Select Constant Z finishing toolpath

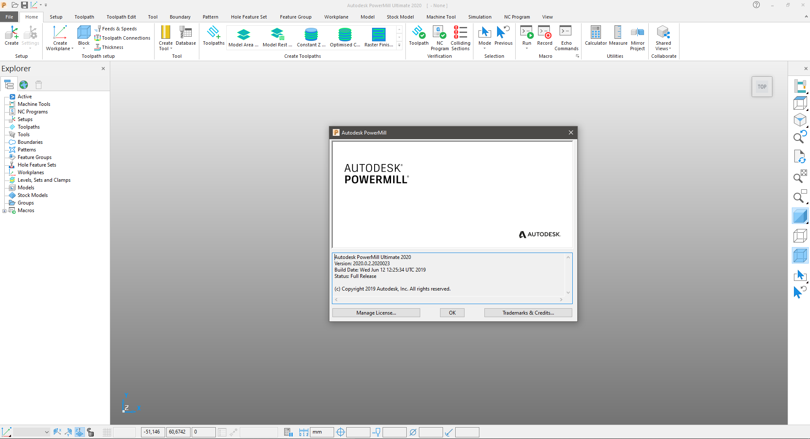click(311, 37)
